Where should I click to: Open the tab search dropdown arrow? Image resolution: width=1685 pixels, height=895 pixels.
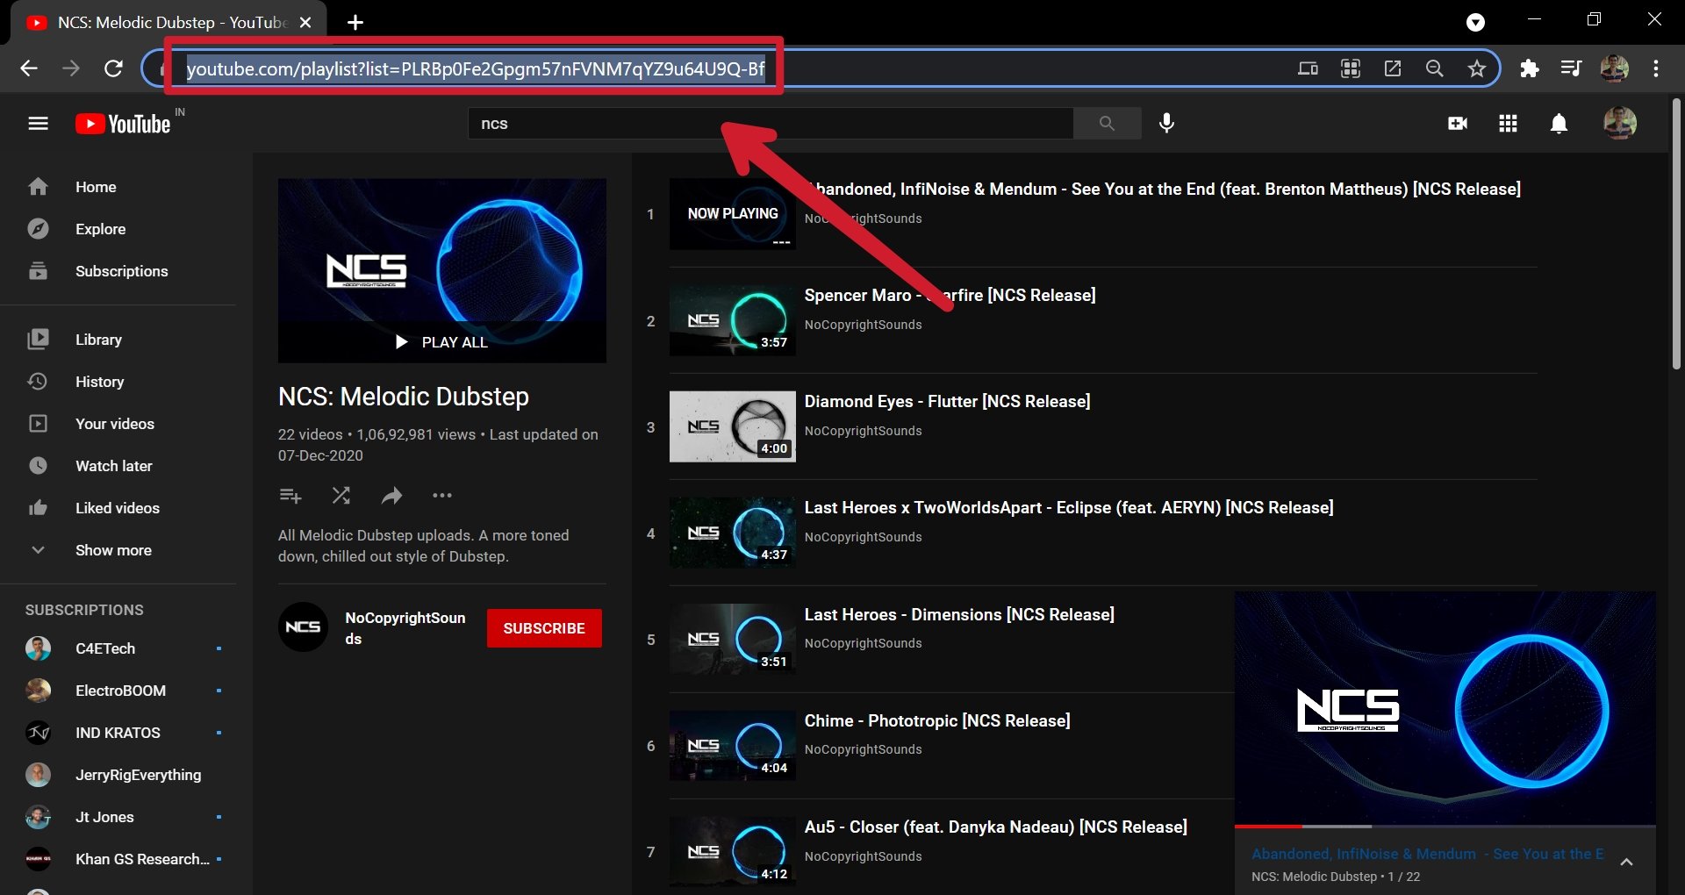pos(1476,22)
